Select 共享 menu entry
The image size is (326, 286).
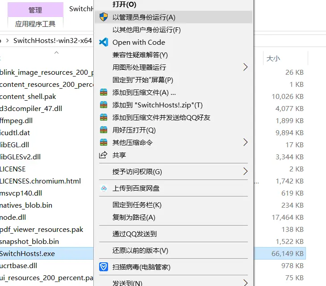(x=173, y=155)
